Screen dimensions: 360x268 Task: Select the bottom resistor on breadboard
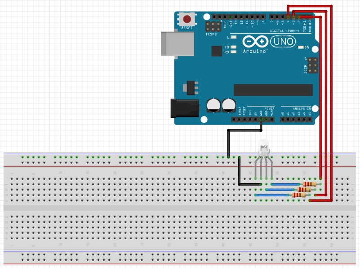299,195
